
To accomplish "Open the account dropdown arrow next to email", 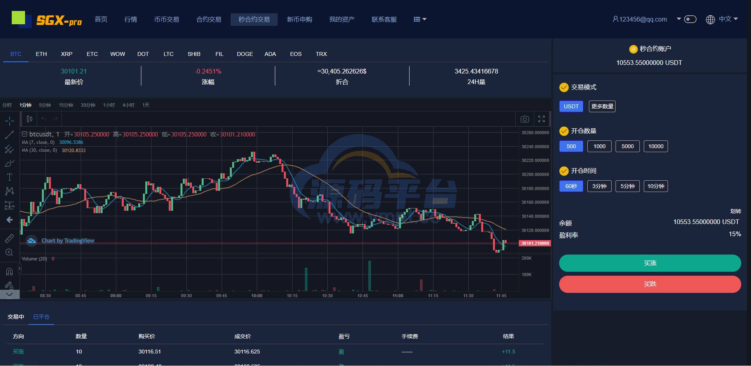I will coord(679,19).
